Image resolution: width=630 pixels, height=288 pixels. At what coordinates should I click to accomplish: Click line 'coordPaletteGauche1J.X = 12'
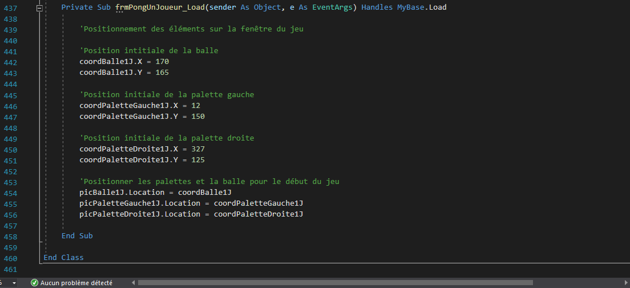coord(140,106)
